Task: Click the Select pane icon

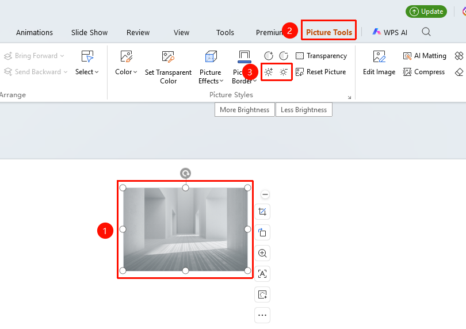Action: [x=87, y=56]
